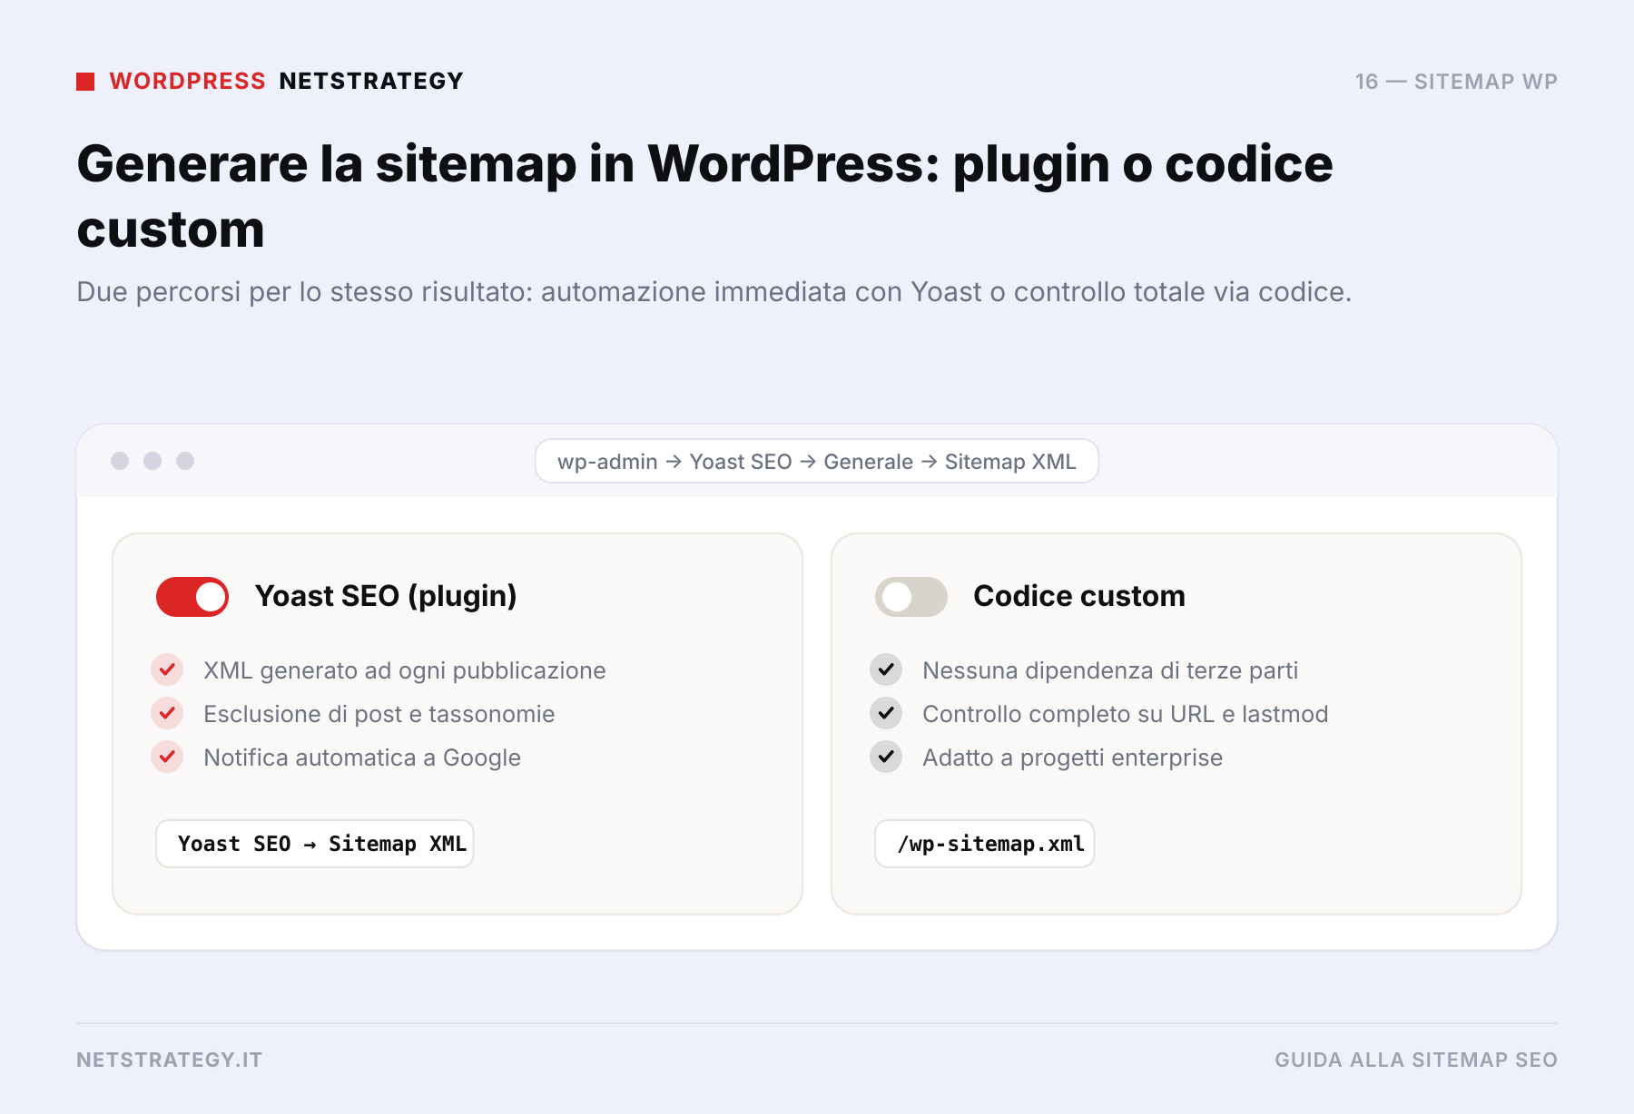Click the Yoast SEO → Sitemap XML chip
The width and height of the screenshot is (1634, 1114).
pyautogui.click(x=315, y=844)
